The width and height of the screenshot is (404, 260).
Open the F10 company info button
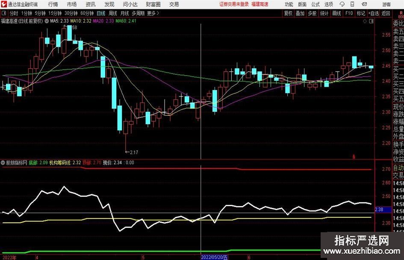tap(349, 13)
